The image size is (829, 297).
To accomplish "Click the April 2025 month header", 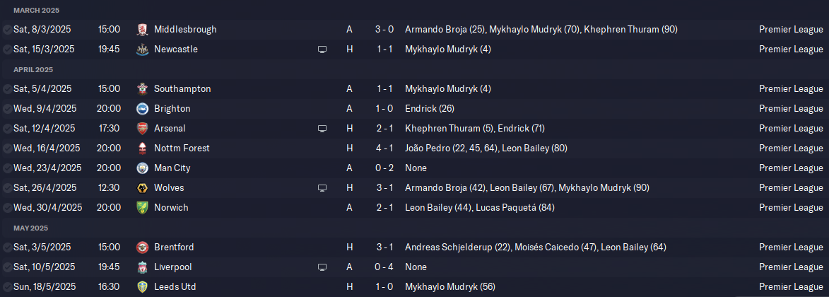I will pos(33,70).
